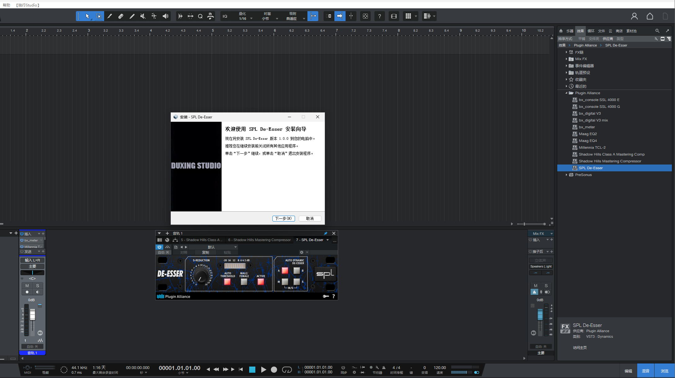Viewport: 675px width, 378px height.
Task: Solo track 1 with the S button
Action: tap(38, 286)
